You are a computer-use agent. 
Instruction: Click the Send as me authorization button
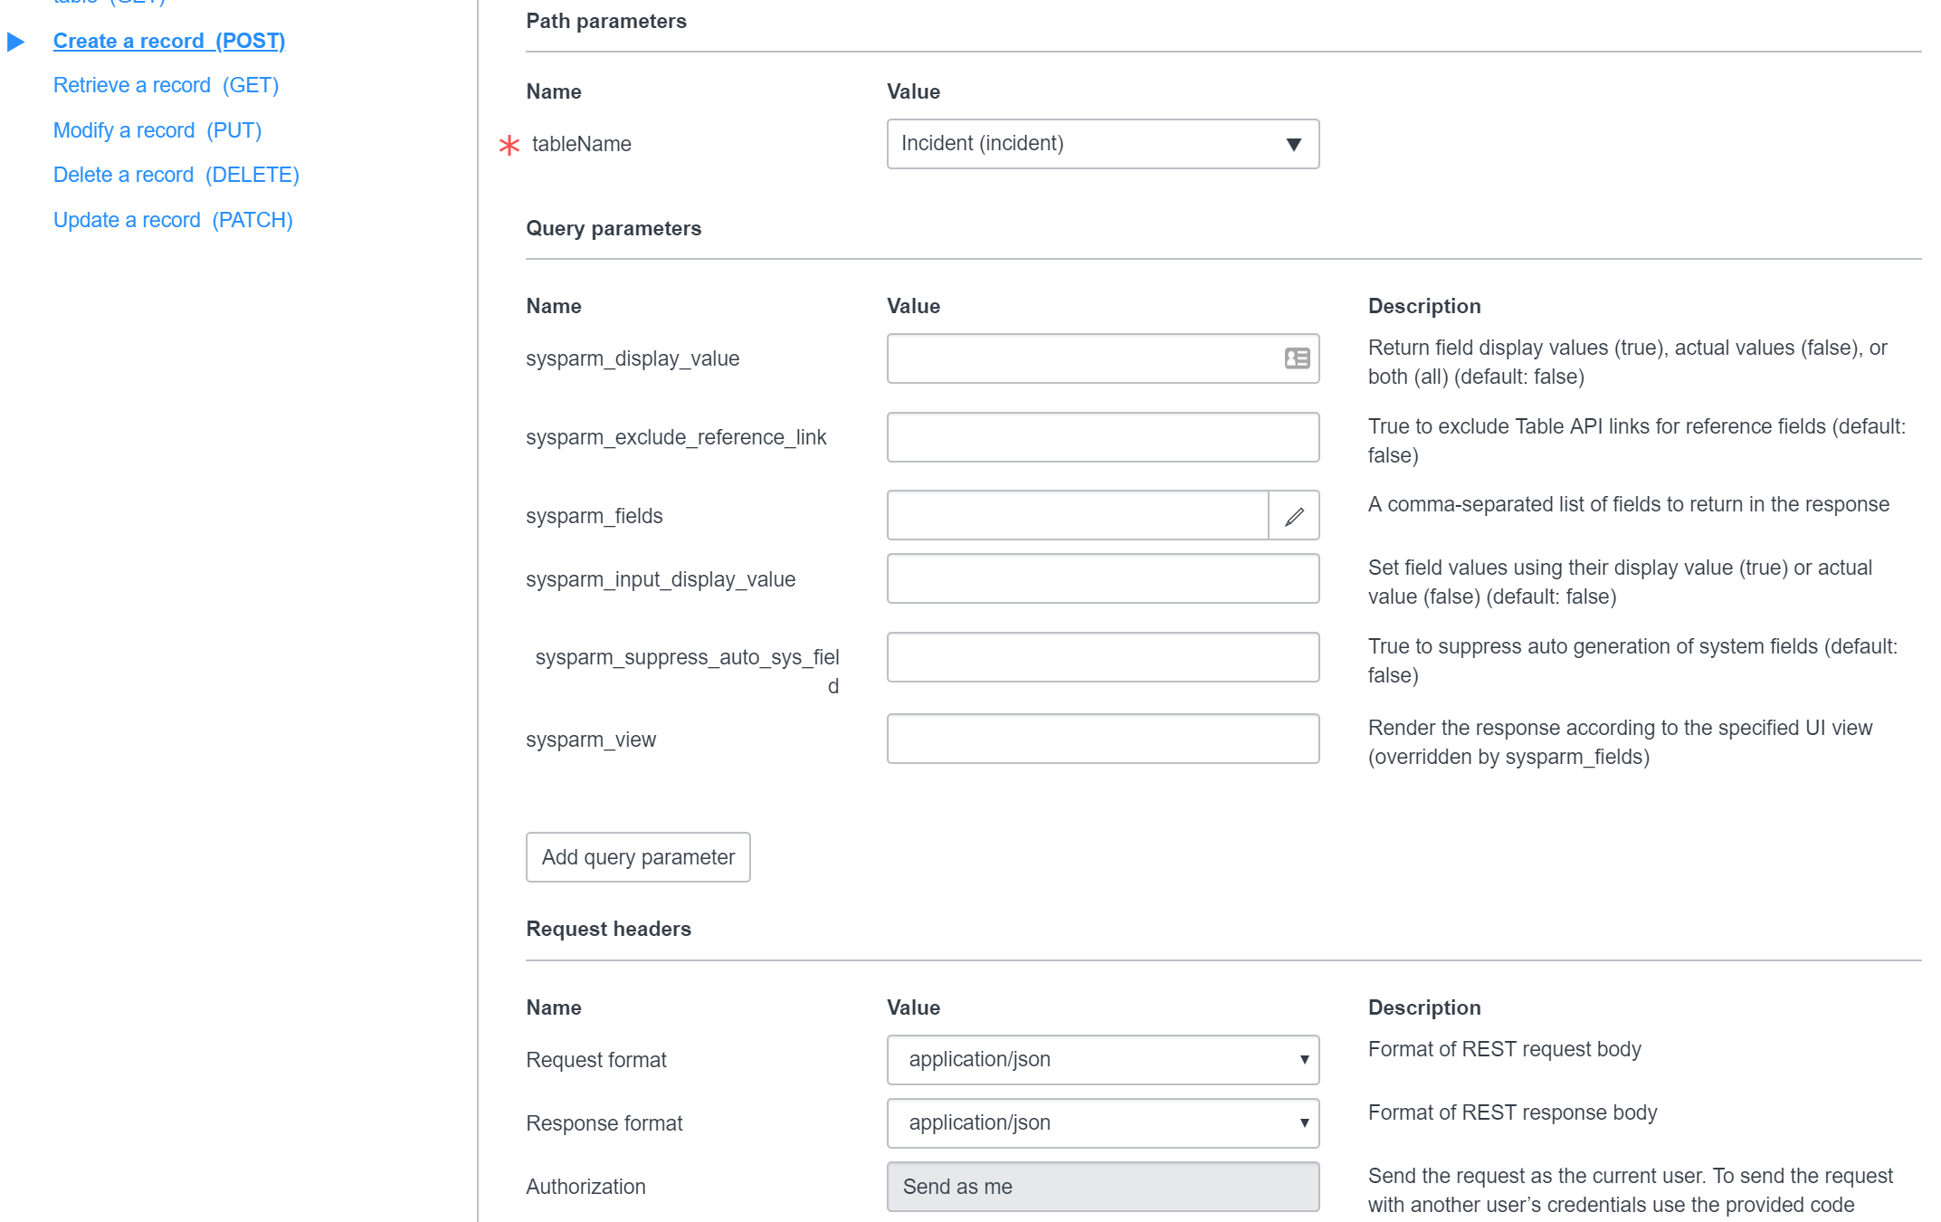[x=1102, y=1186]
